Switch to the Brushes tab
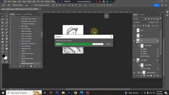Image resolution: width=169 pixels, height=95 pixels. tap(19, 14)
